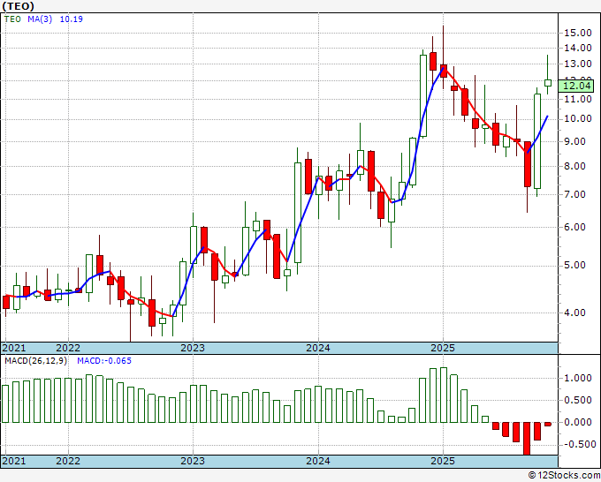Click the 5.00 price axis label
The height and width of the screenshot is (482, 601).
pos(574,266)
